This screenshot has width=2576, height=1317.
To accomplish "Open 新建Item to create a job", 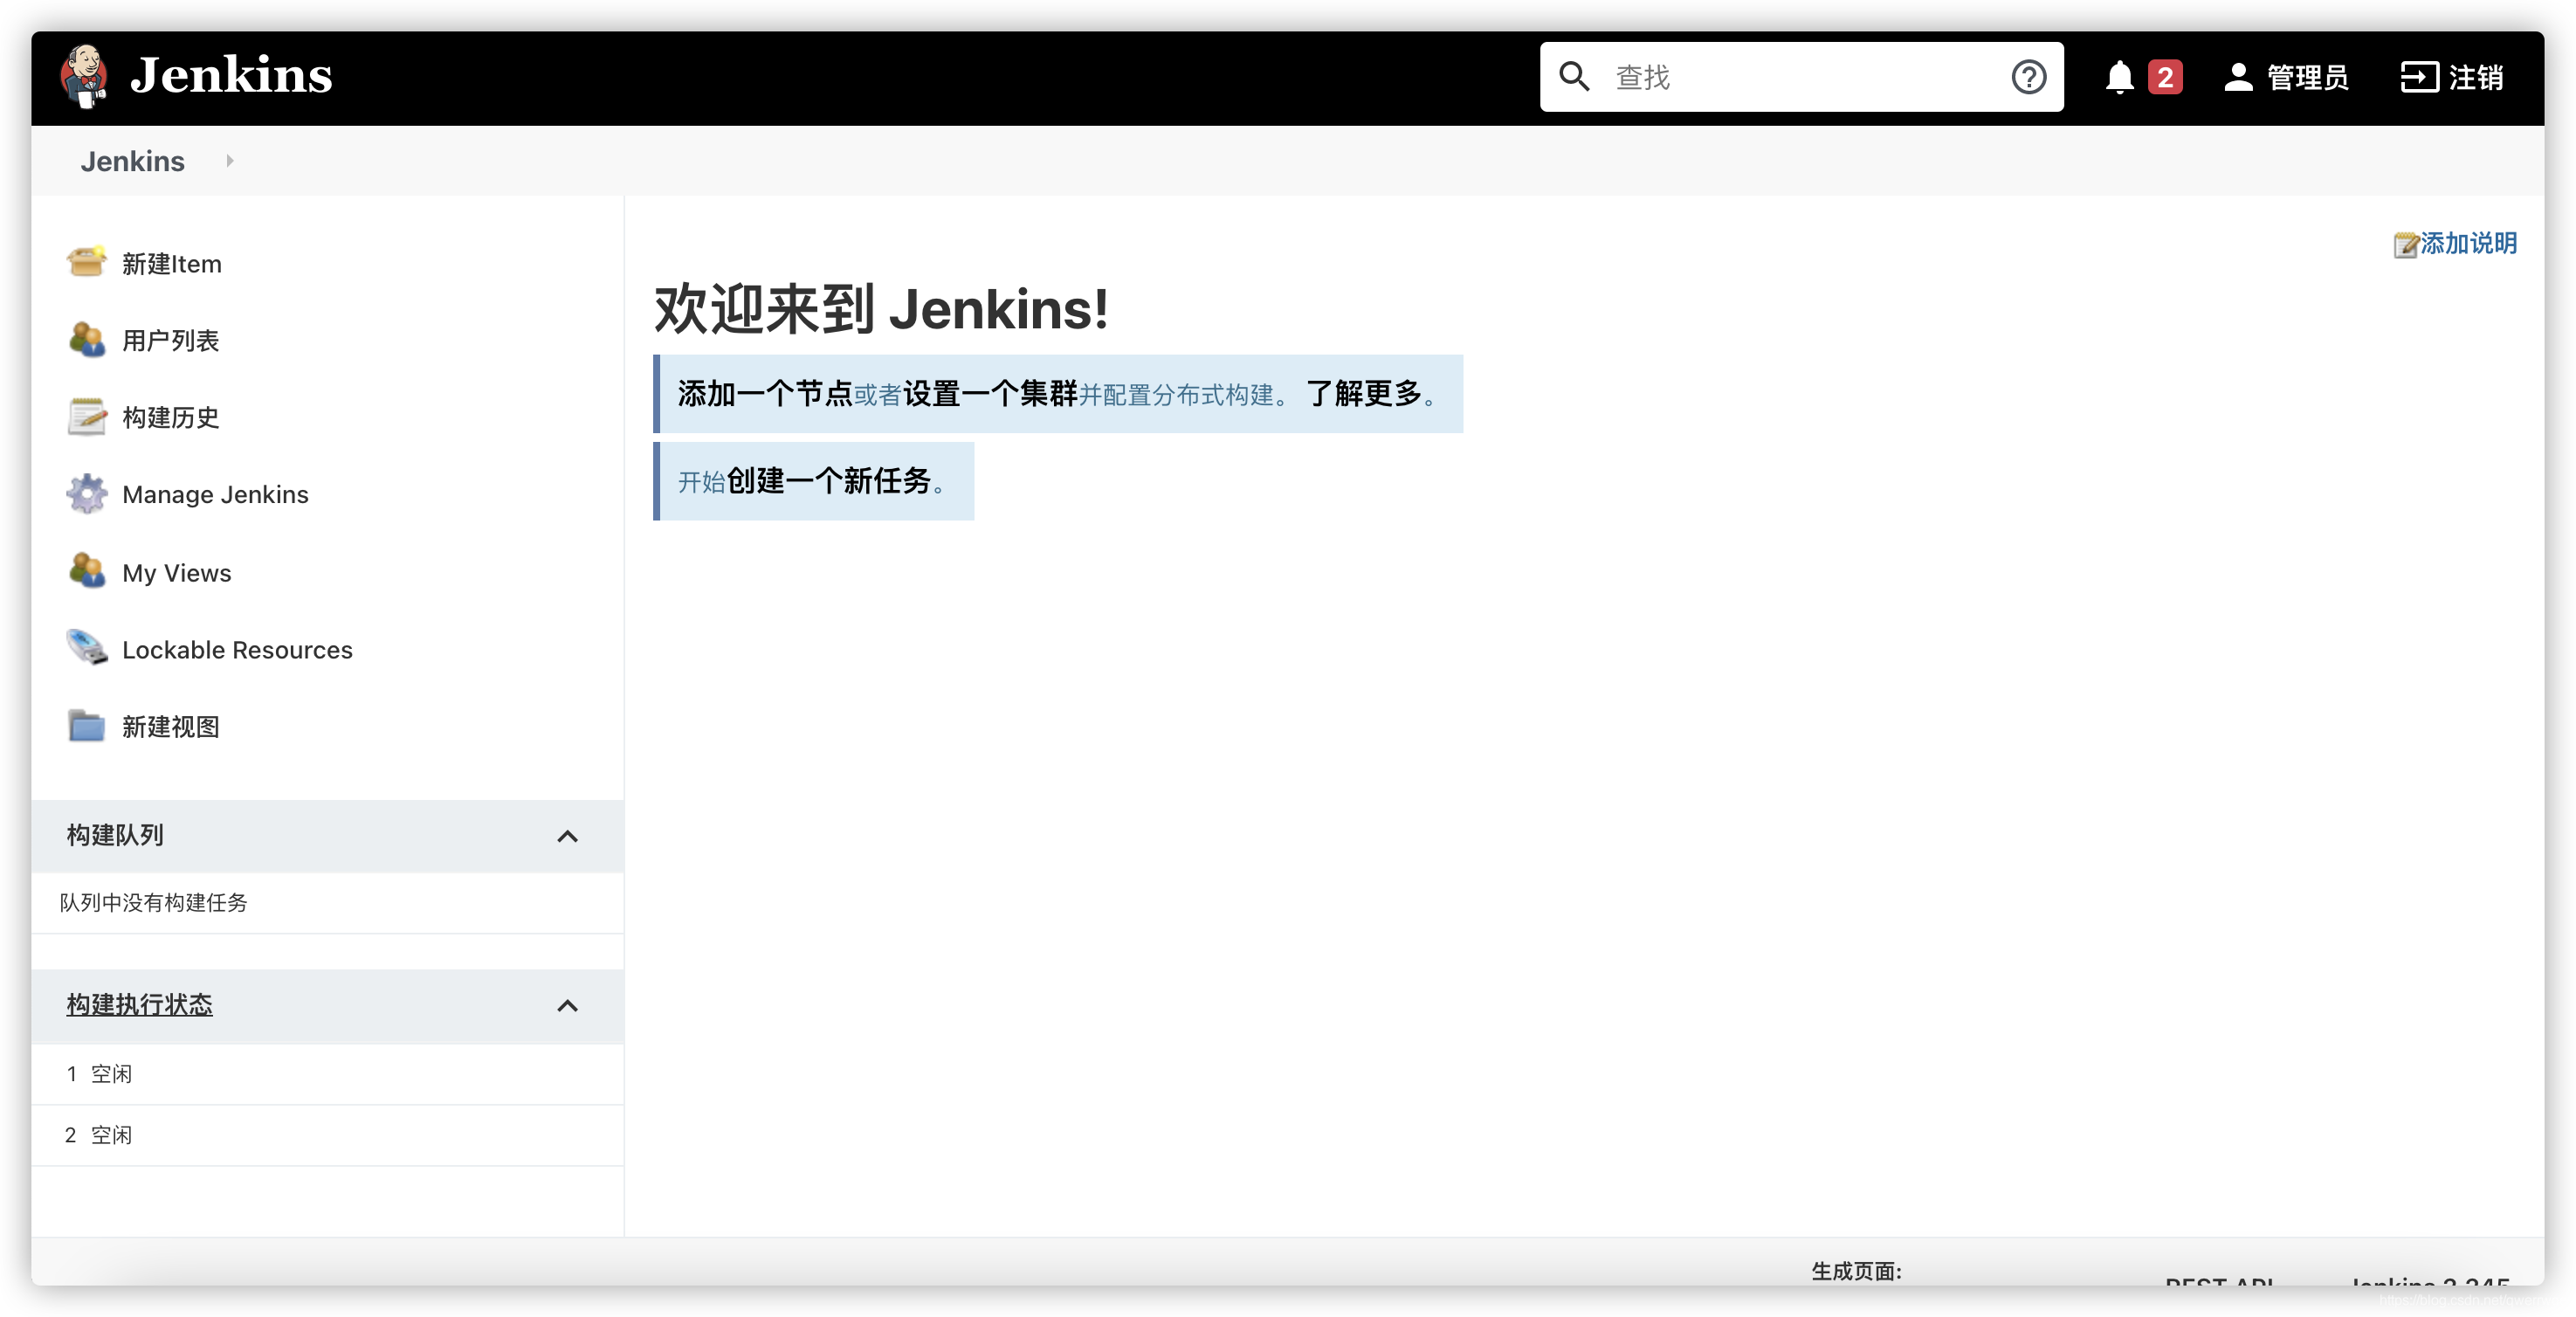I will (171, 263).
